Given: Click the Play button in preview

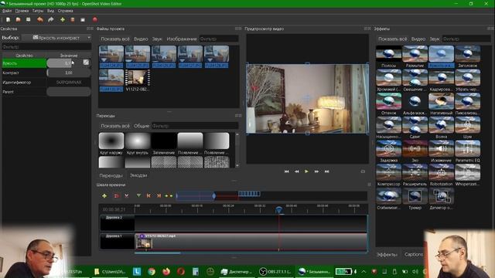Looking at the screenshot, I should click(x=306, y=171).
